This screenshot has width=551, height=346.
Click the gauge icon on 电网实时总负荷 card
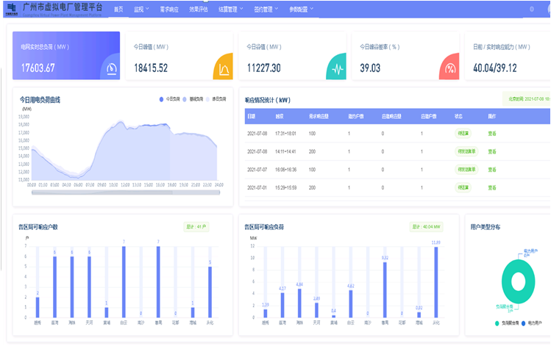(x=111, y=69)
